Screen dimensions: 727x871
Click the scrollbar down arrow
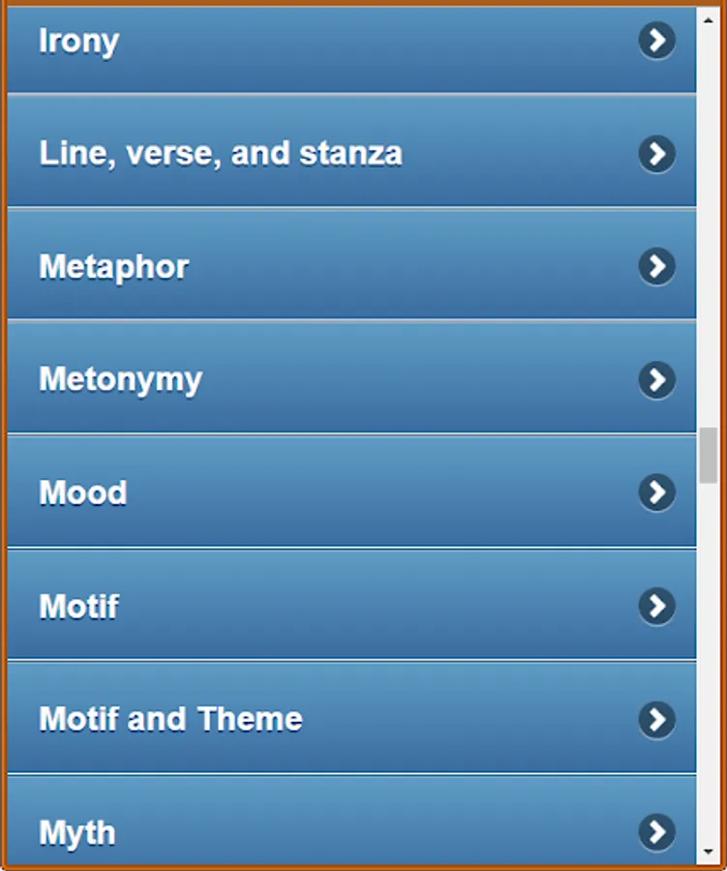708,851
